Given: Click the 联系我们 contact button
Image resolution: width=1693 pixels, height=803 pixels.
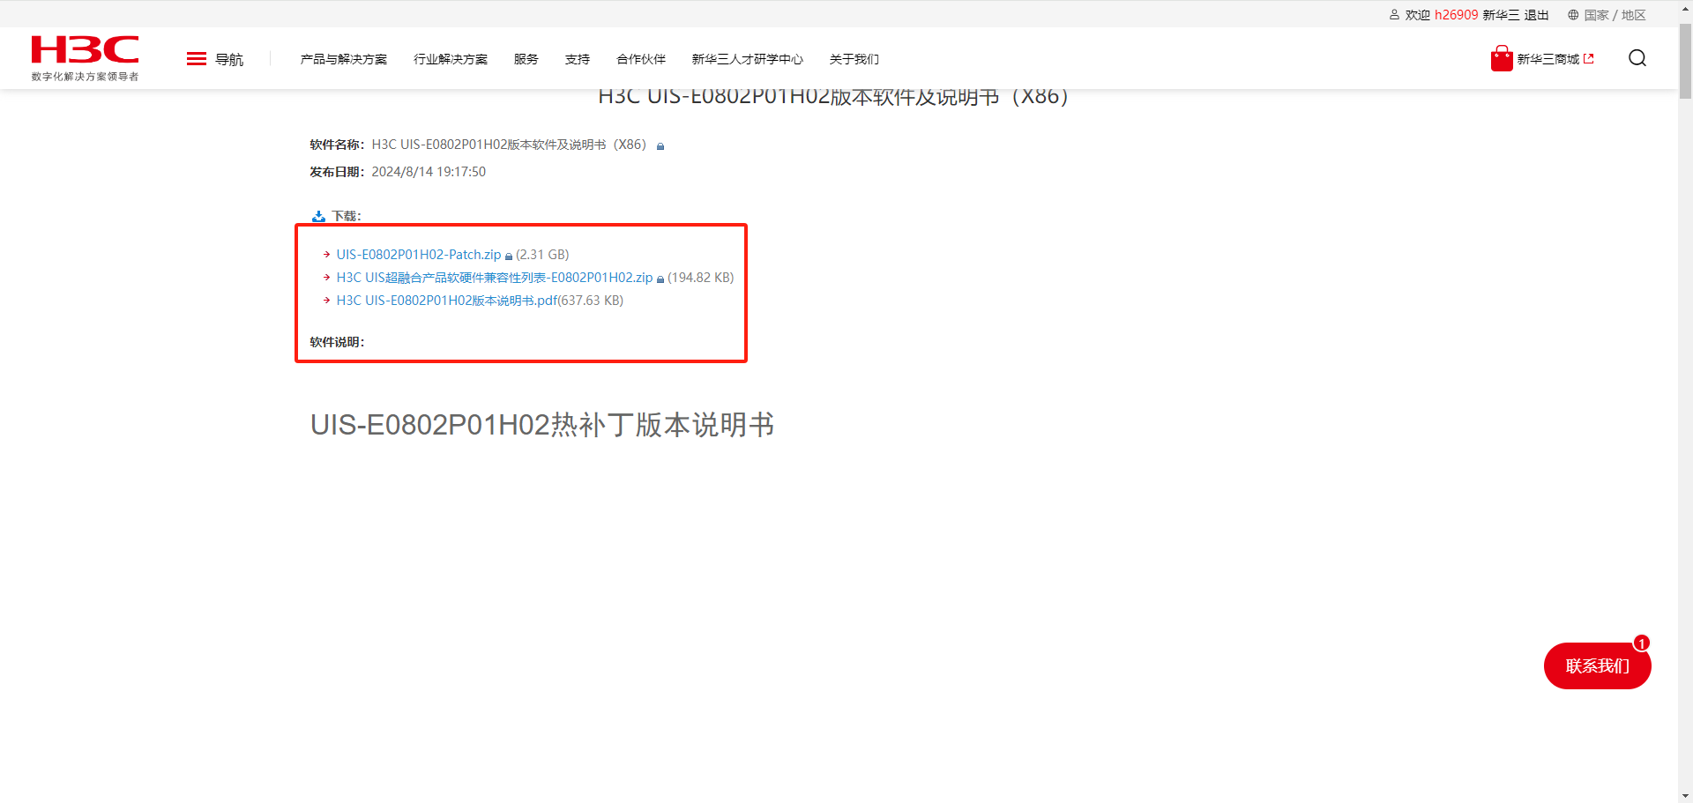Looking at the screenshot, I should pyautogui.click(x=1598, y=666).
